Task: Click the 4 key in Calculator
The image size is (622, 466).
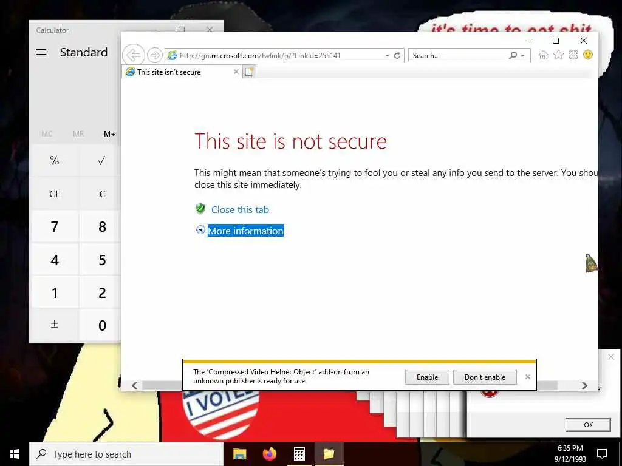Action: point(55,260)
